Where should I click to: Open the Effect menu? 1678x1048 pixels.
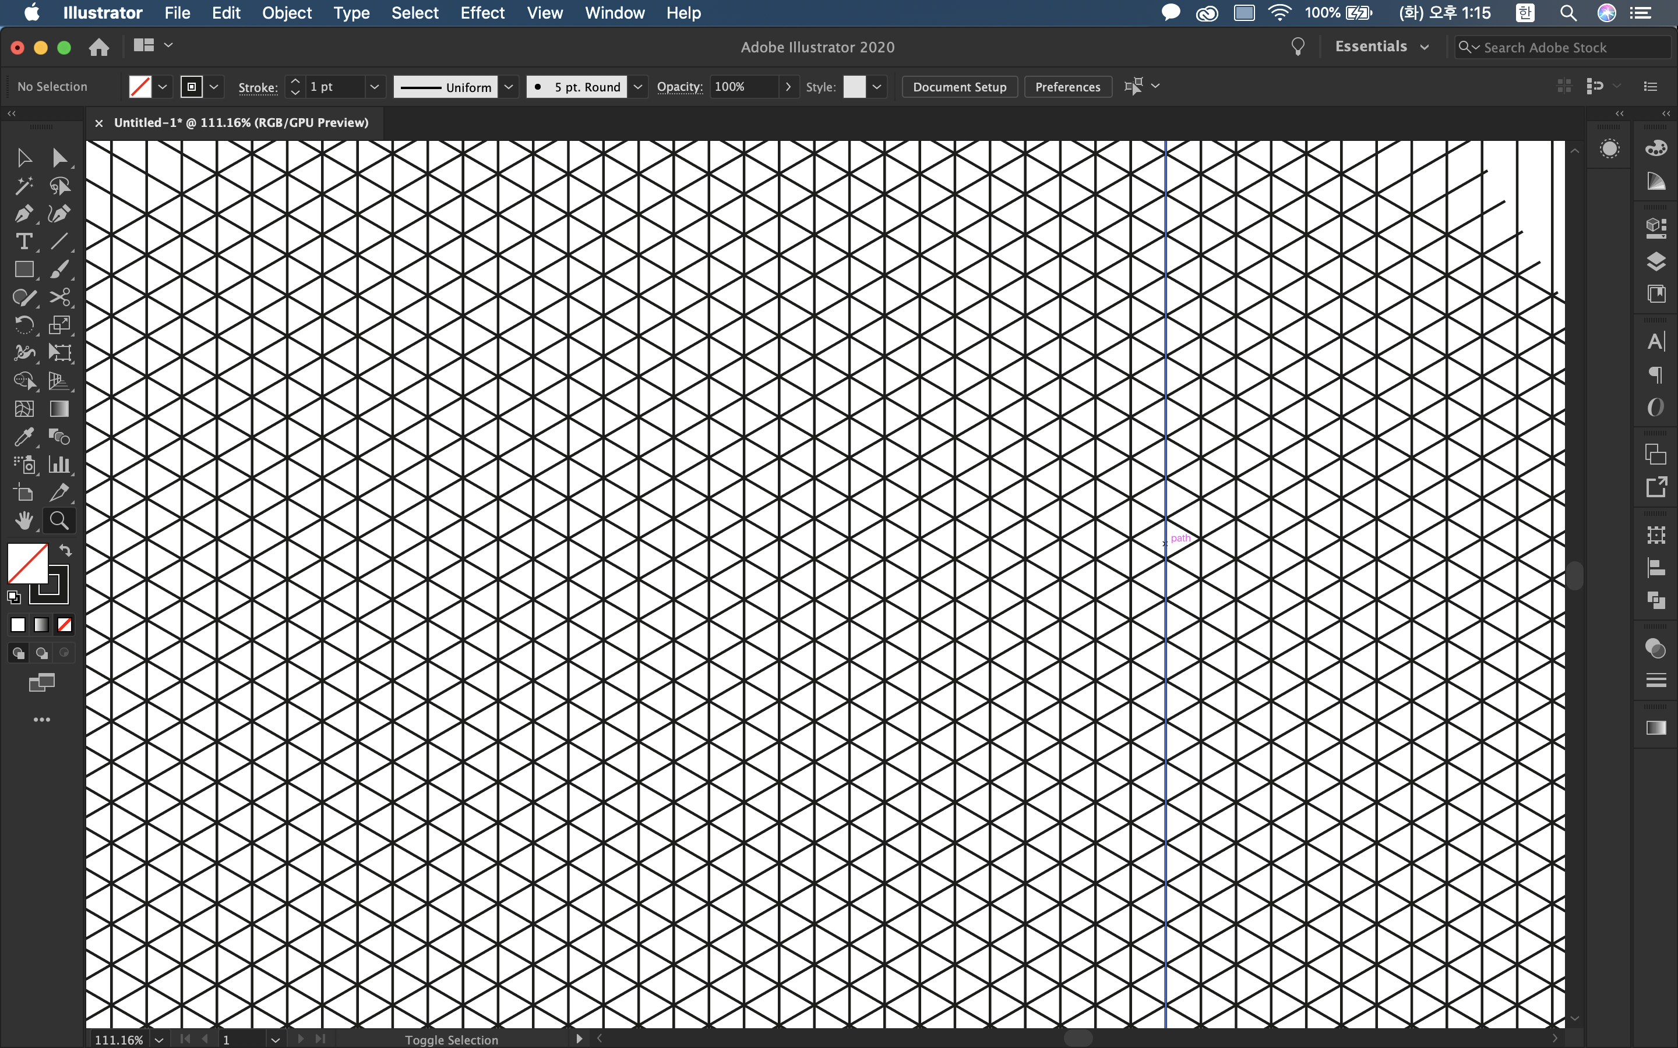pos(482,12)
